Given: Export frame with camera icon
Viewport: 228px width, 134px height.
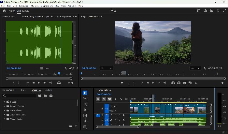Looking at the screenshot, I should click(x=185, y=83).
